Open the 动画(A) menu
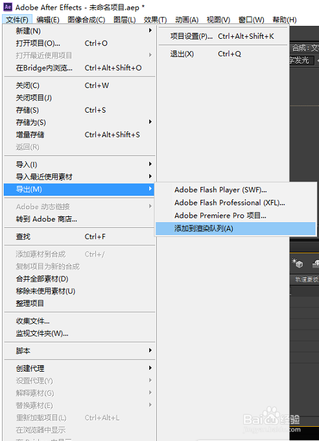 pos(187,19)
